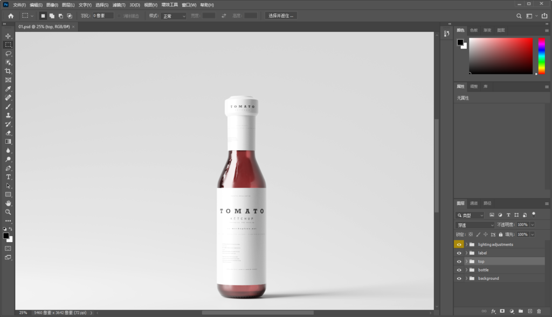This screenshot has height=317, width=552.
Task: Select the Eraser tool
Action: point(8,133)
